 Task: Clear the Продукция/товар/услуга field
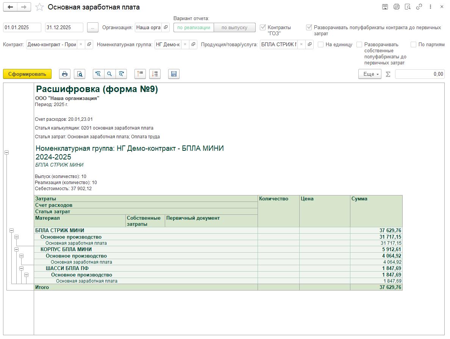coord(302,44)
